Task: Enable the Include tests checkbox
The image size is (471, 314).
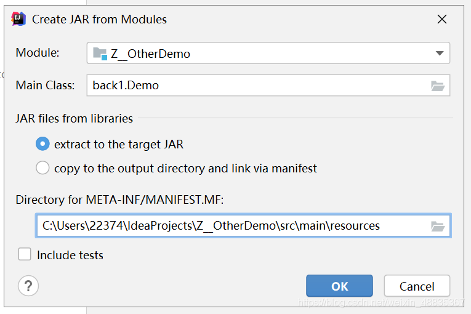Action: click(x=25, y=255)
